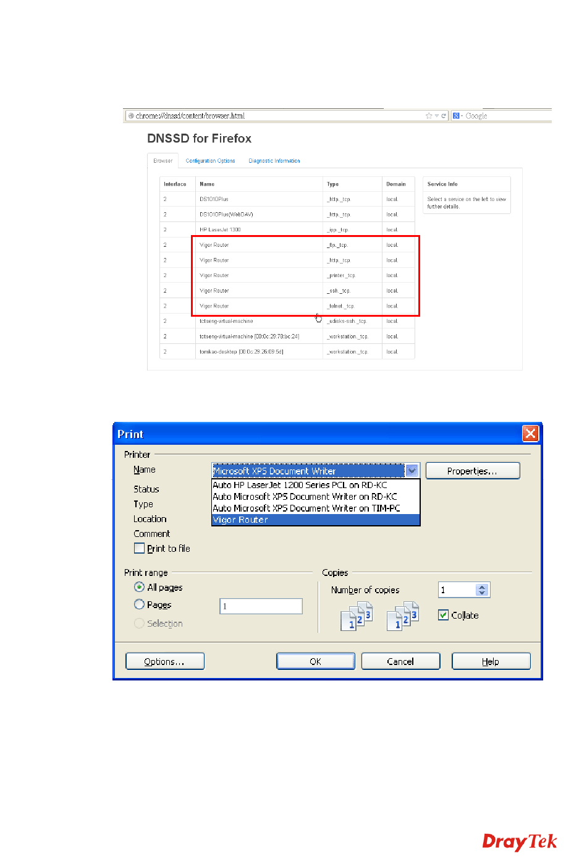Screen dimensions: 587x858
Task: Pick Auto HP LaserJet 1200 Series PCL on RD-KC
Action: coord(316,485)
